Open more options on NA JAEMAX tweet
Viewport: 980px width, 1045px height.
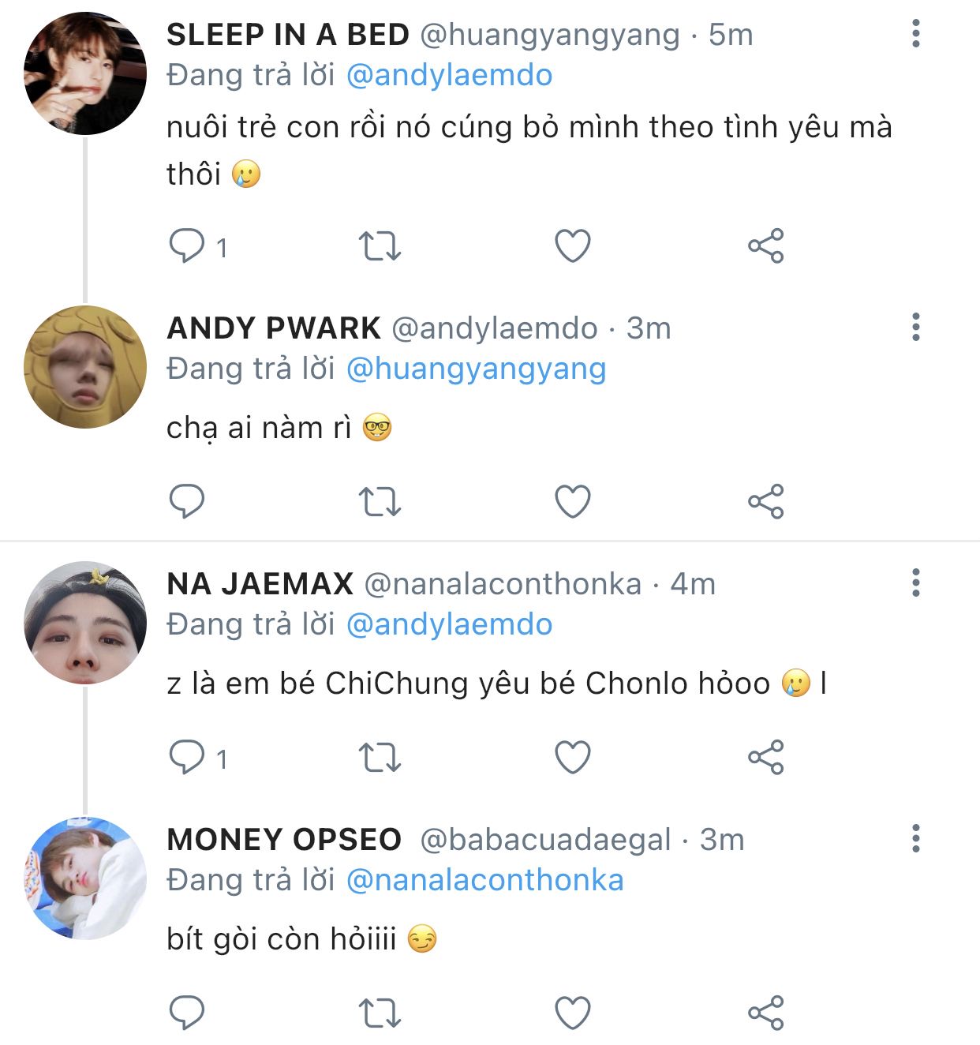(x=915, y=582)
